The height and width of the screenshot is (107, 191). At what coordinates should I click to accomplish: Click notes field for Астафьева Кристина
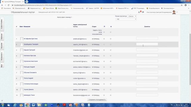pos(147,38)
